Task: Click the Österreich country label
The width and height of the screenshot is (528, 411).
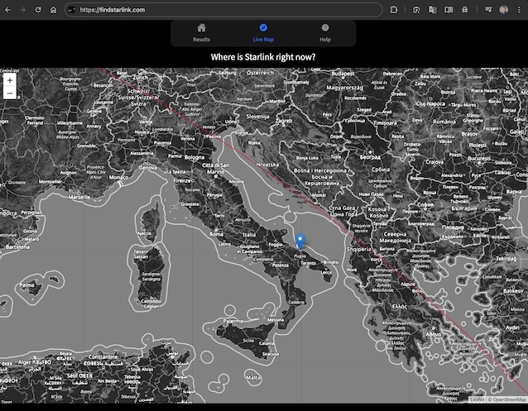Action: [x=260, y=73]
